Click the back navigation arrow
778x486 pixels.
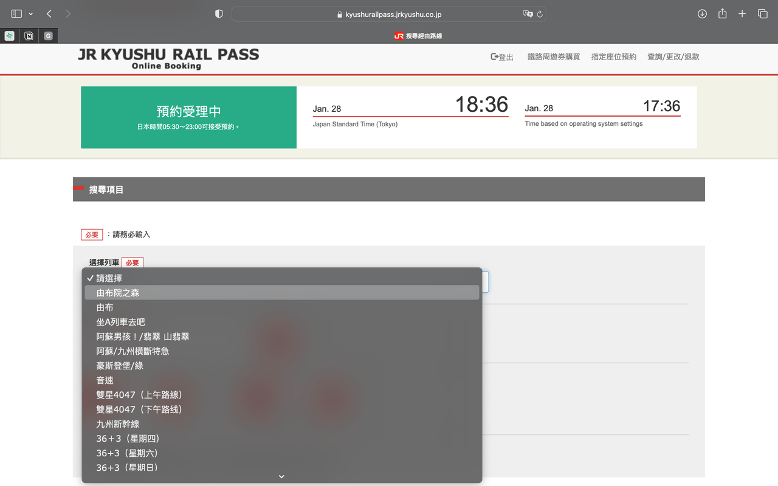click(x=49, y=13)
